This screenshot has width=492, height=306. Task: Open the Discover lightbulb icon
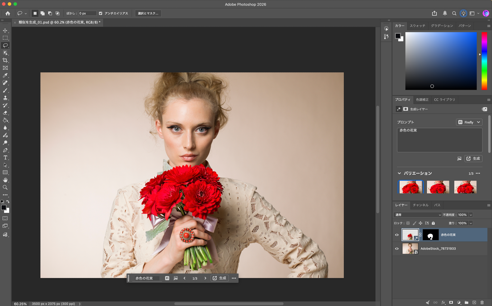pyautogui.click(x=463, y=13)
